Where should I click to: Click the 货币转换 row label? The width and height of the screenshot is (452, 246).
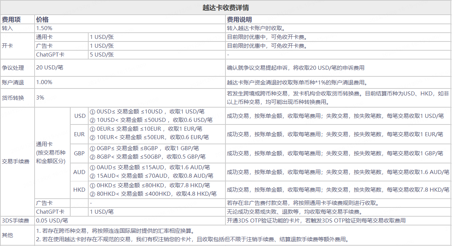tap(13, 98)
